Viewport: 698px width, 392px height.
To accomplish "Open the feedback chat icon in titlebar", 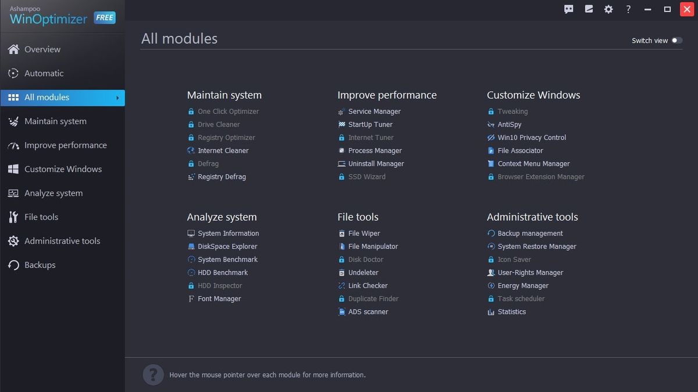I will pyautogui.click(x=568, y=9).
